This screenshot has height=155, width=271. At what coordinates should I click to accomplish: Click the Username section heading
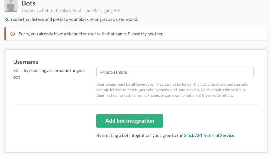26,62
